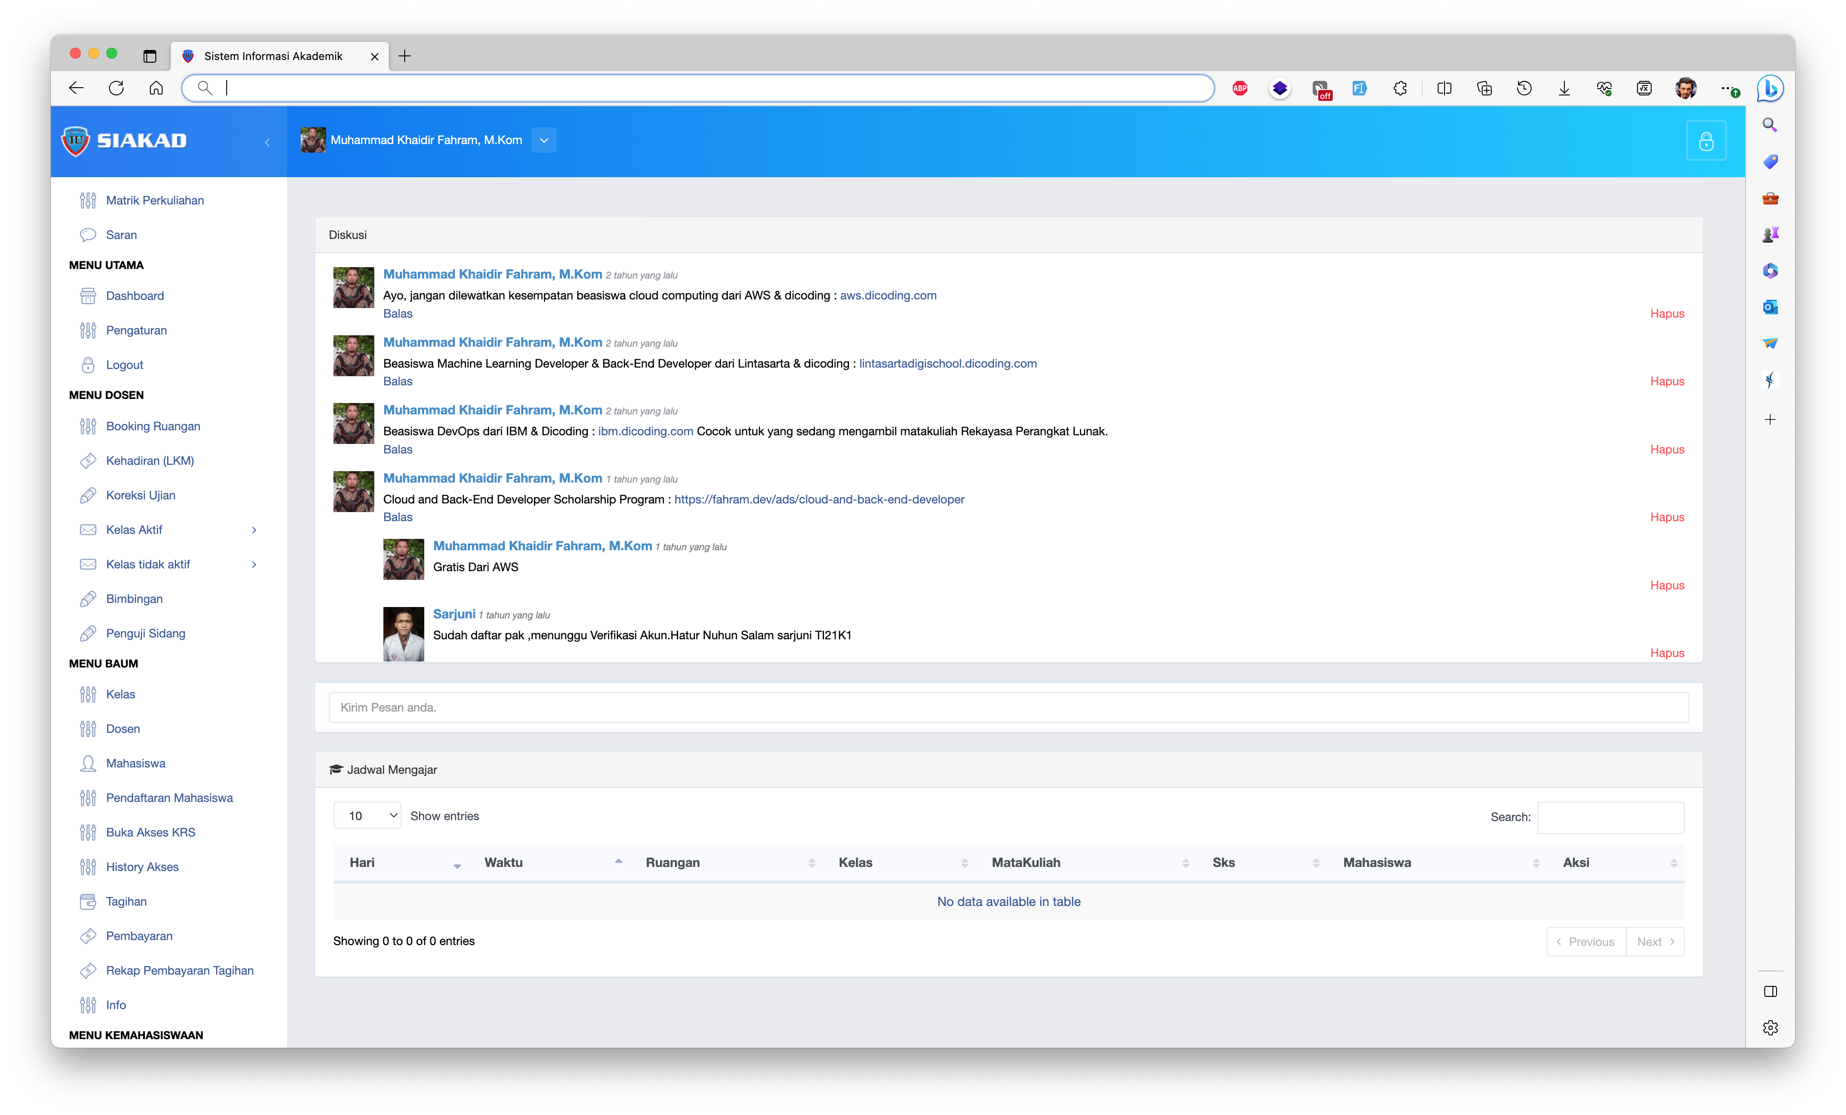Reload the page with refresh icon

116,89
